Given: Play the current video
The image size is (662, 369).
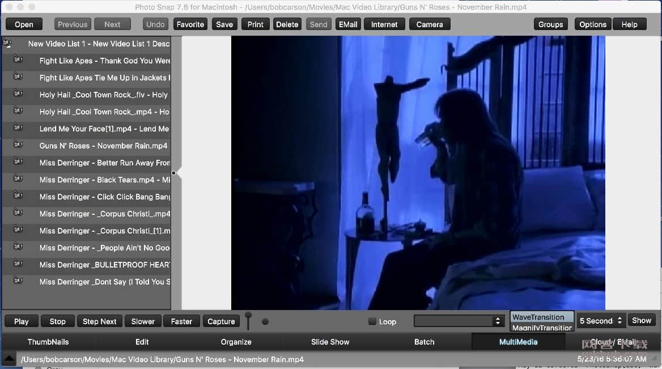Looking at the screenshot, I should [x=22, y=321].
